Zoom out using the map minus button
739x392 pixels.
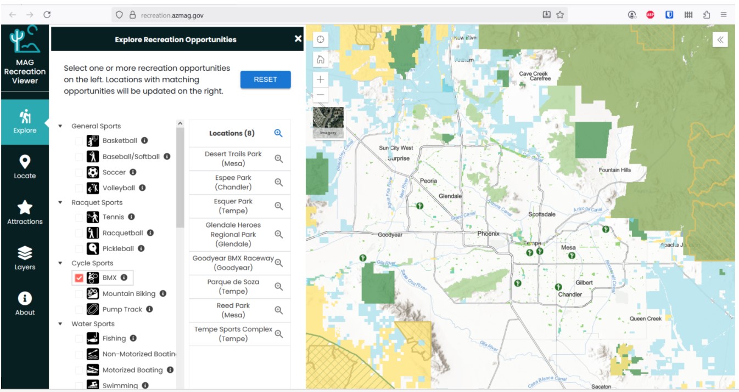click(x=321, y=95)
